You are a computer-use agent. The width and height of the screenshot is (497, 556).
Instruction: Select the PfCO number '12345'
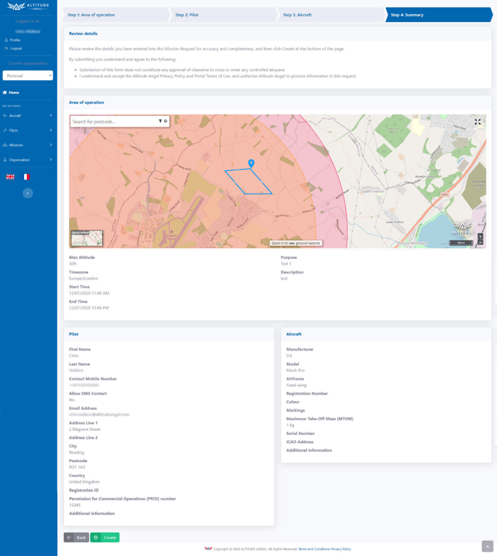click(x=75, y=506)
